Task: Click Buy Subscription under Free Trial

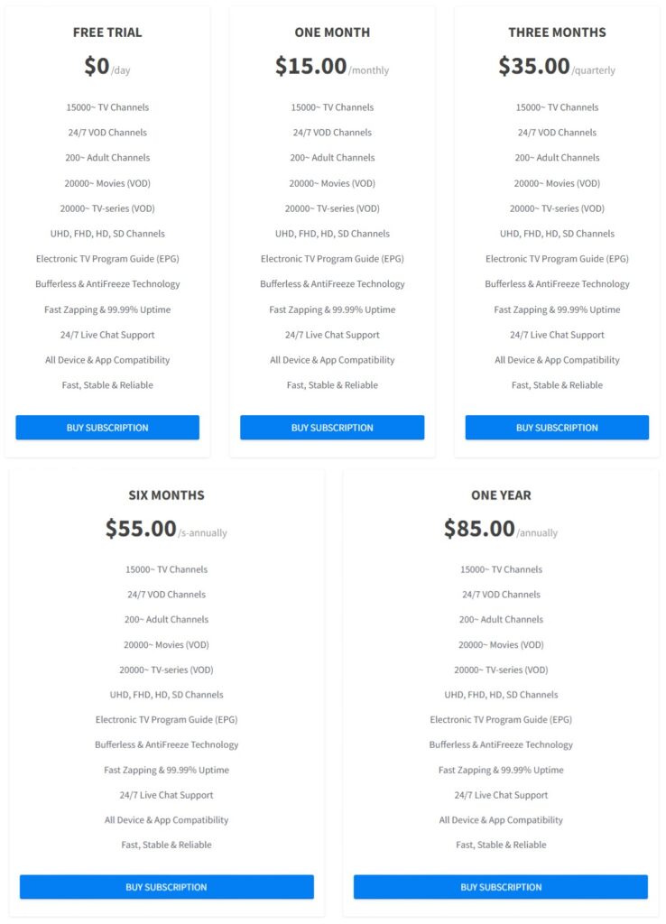Action: click(107, 428)
